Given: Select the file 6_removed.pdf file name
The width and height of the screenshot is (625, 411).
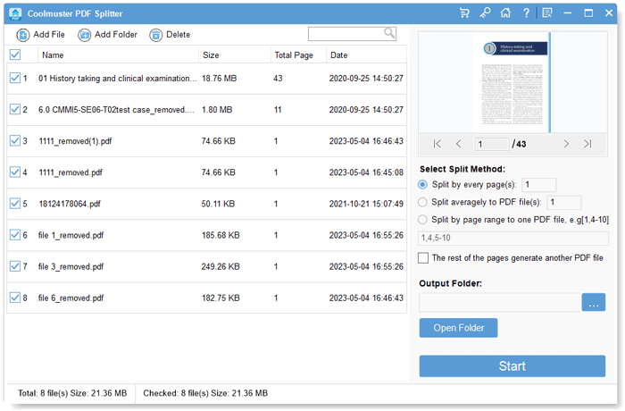Looking at the screenshot, I should (x=71, y=298).
